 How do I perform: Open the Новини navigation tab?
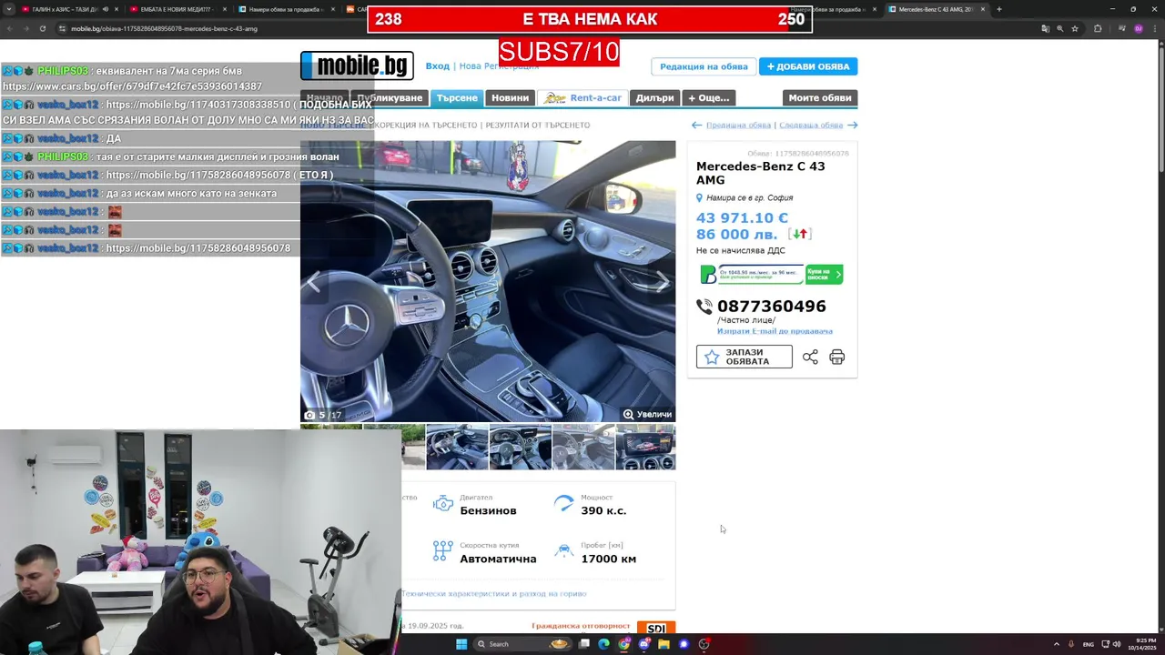pyautogui.click(x=510, y=97)
